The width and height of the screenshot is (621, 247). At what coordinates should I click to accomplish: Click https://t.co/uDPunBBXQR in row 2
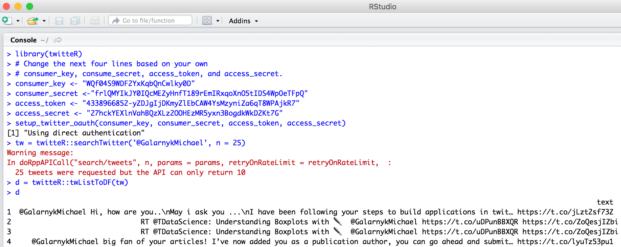click(x=470, y=222)
